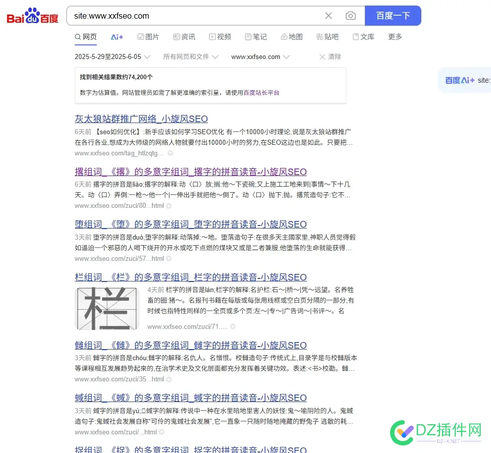Screen dimensions: 491x453
Task: Click URL www.xxfseo.com/zuci/...html
Action: pos(116,432)
